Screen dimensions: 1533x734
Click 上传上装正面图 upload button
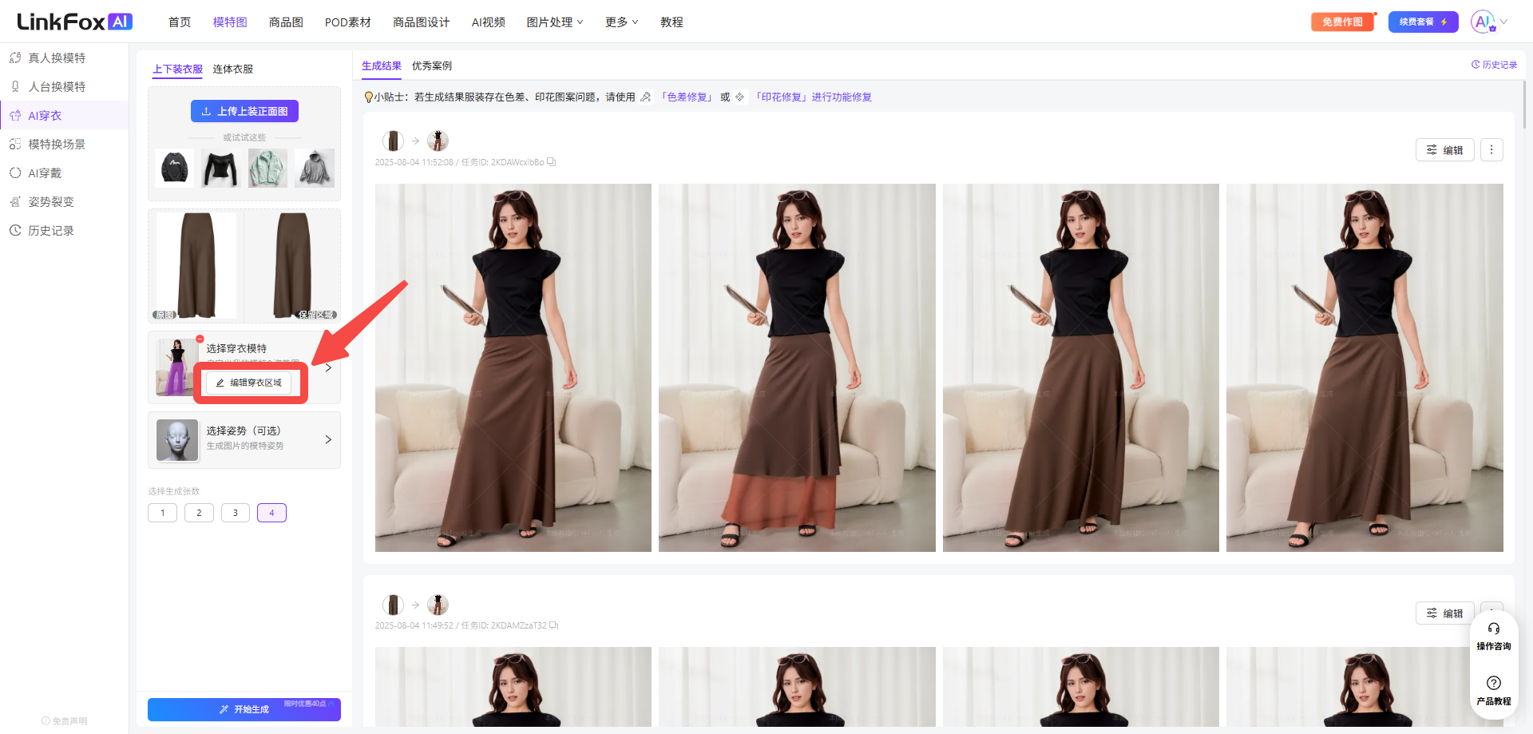point(244,111)
